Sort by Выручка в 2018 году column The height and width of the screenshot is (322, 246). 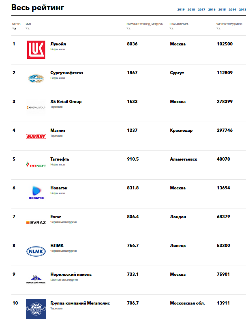129,29
